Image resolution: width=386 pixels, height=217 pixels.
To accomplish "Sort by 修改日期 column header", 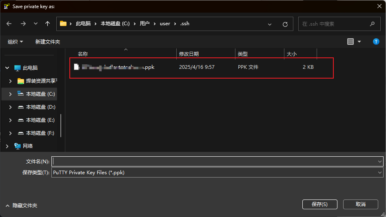I will point(189,54).
